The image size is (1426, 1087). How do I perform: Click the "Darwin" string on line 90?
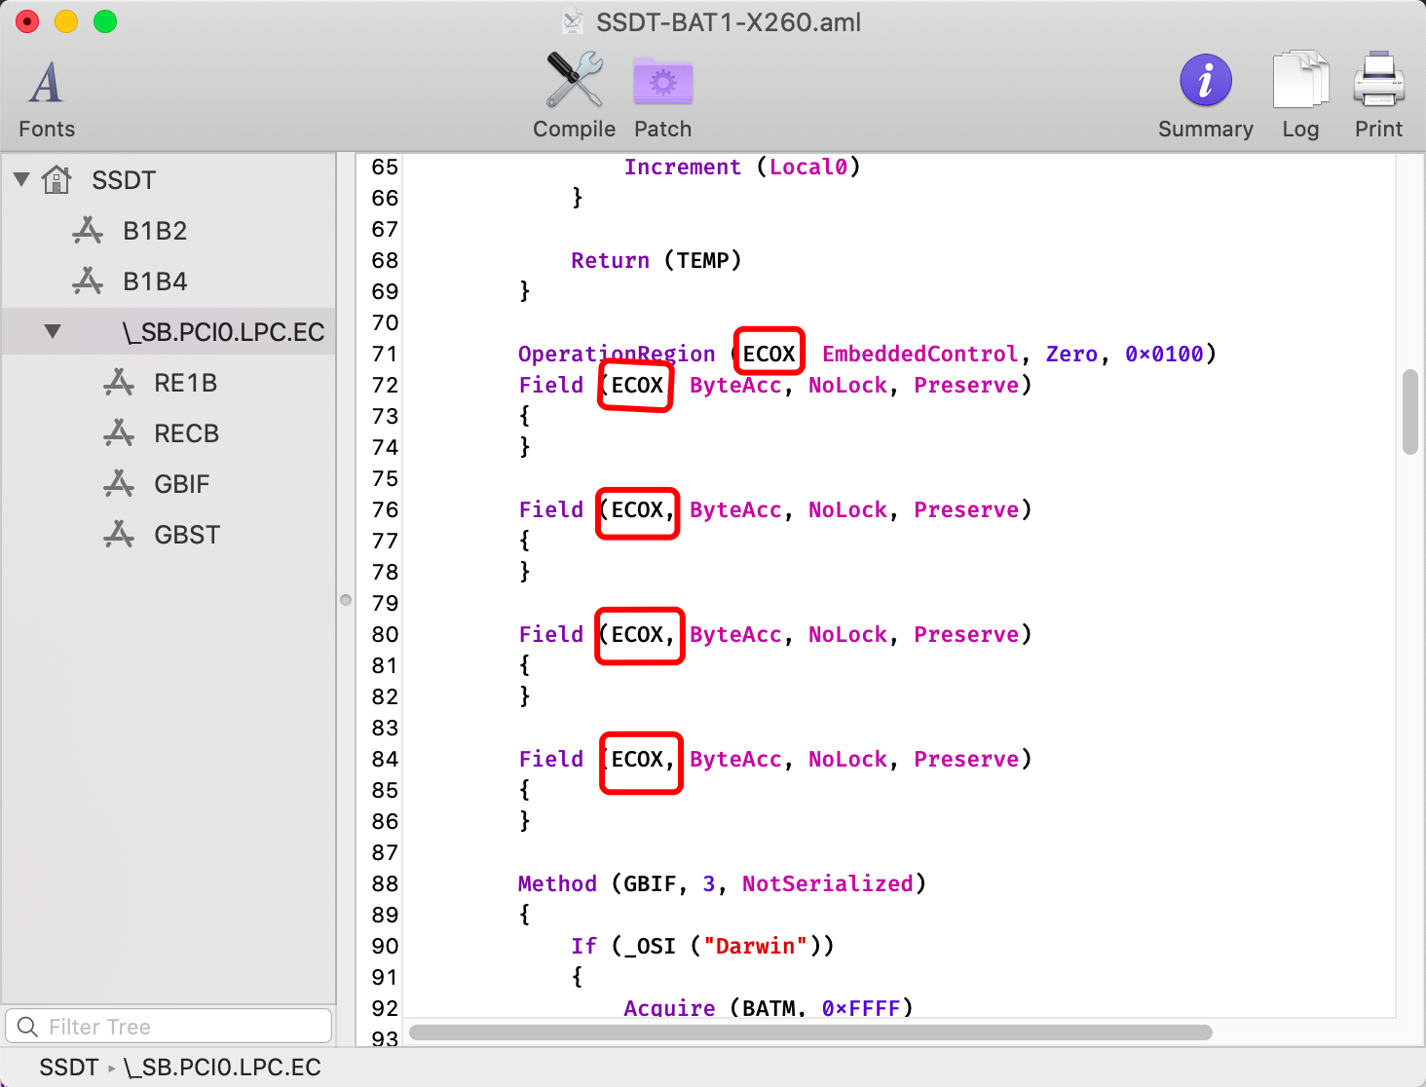(x=755, y=946)
